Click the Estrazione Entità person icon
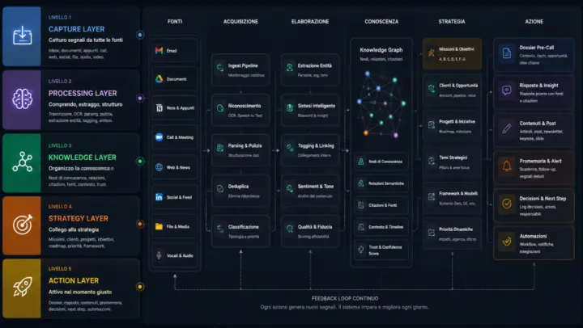The height and width of the screenshot is (328, 583). click(290, 68)
